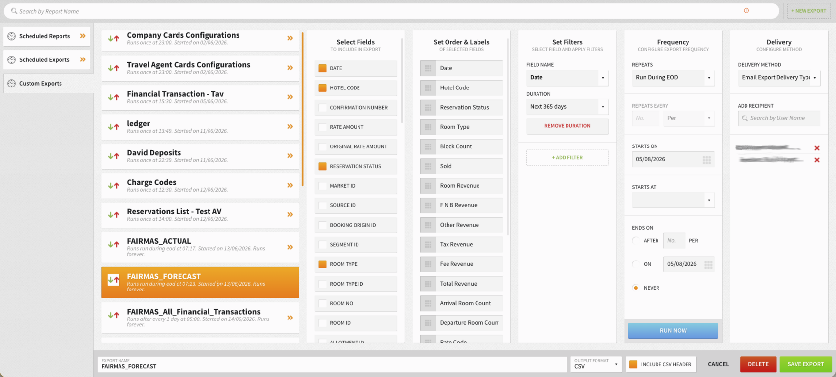Screen dimensions: 836x377
Task: Remove the first recipient with the red X
Action: click(817, 148)
